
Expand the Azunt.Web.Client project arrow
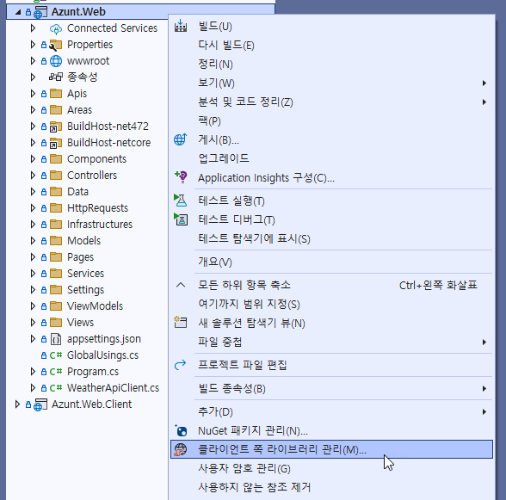[x=17, y=404]
